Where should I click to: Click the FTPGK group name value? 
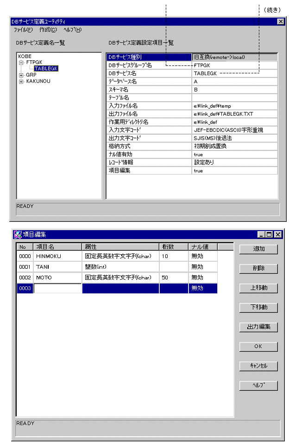click(x=235, y=65)
